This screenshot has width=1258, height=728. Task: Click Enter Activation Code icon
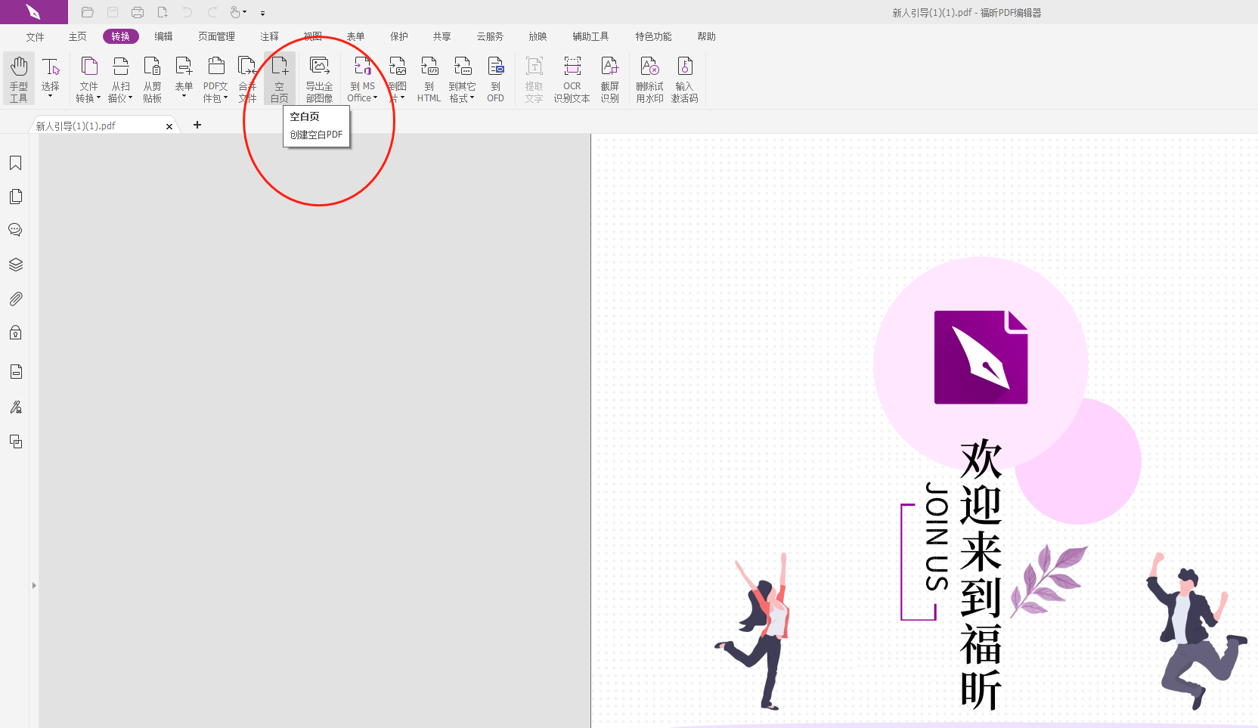(684, 78)
